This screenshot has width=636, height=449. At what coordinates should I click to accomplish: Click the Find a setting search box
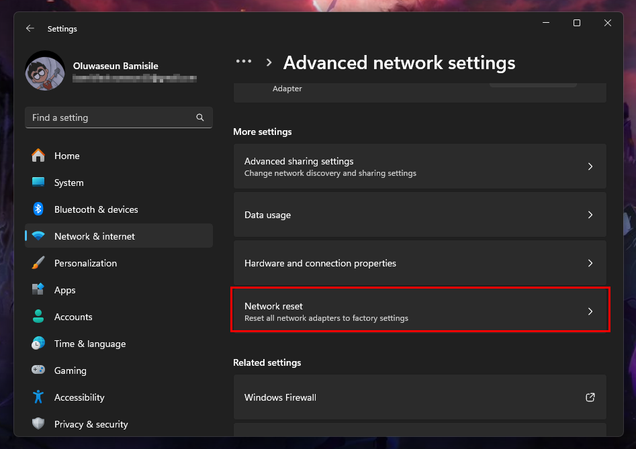(x=118, y=117)
